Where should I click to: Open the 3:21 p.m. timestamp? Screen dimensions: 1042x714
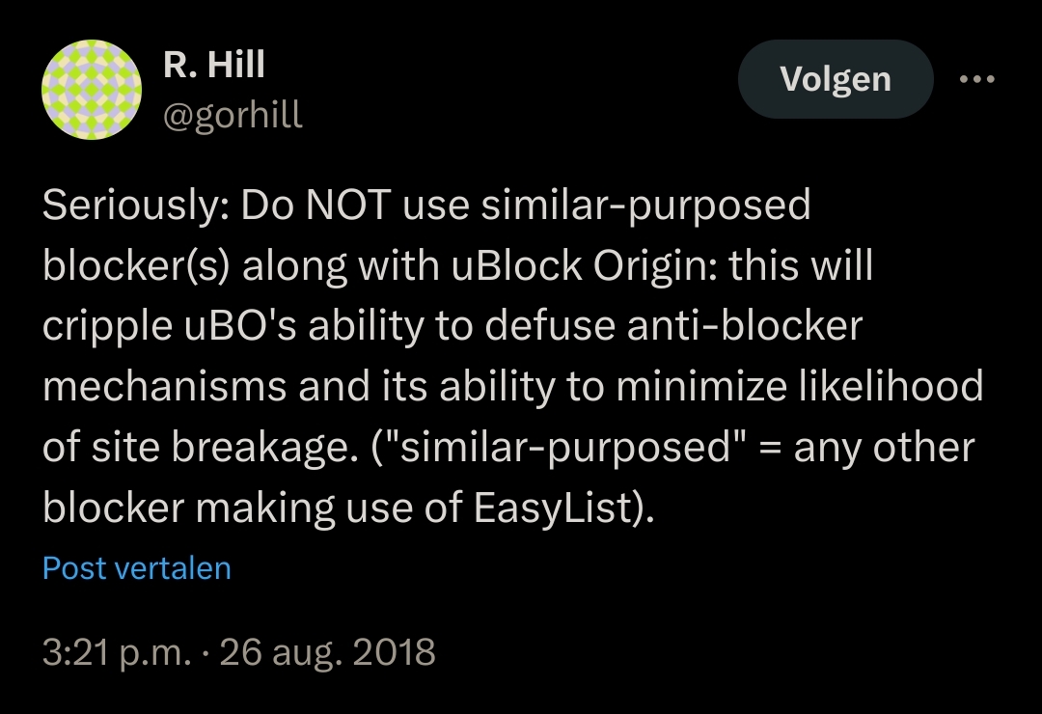(117, 652)
